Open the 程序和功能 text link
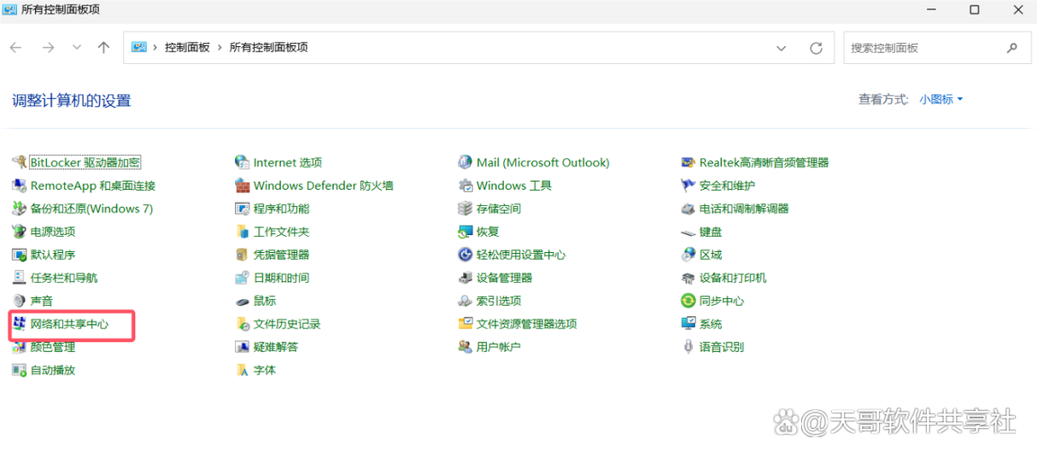The height and width of the screenshot is (458, 1037). pyautogui.click(x=281, y=208)
